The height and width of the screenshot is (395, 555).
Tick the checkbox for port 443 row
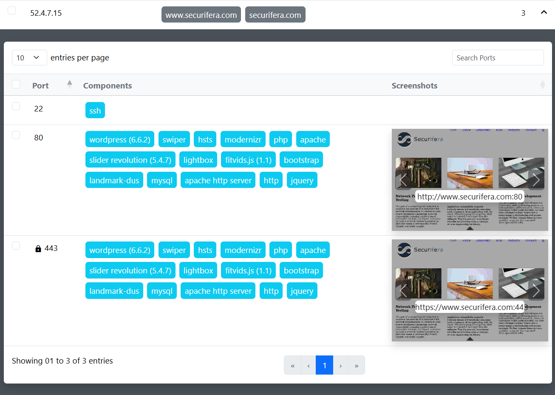tap(16, 246)
